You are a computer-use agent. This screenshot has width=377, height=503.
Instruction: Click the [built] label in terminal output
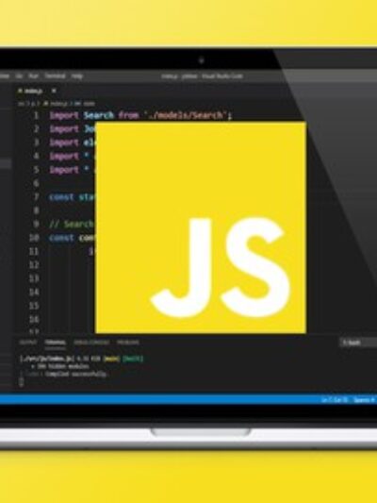tap(133, 359)
